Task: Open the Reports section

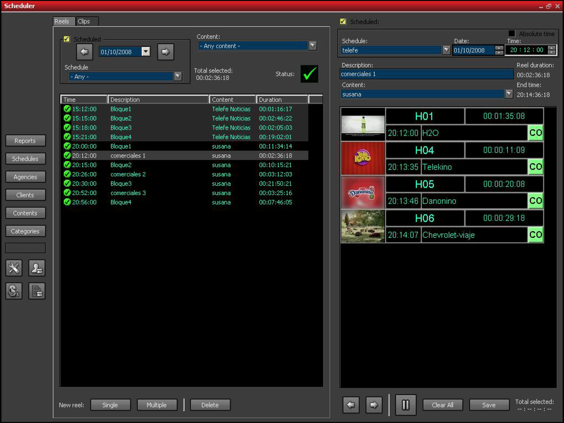Action: click(x=25, y=141)
